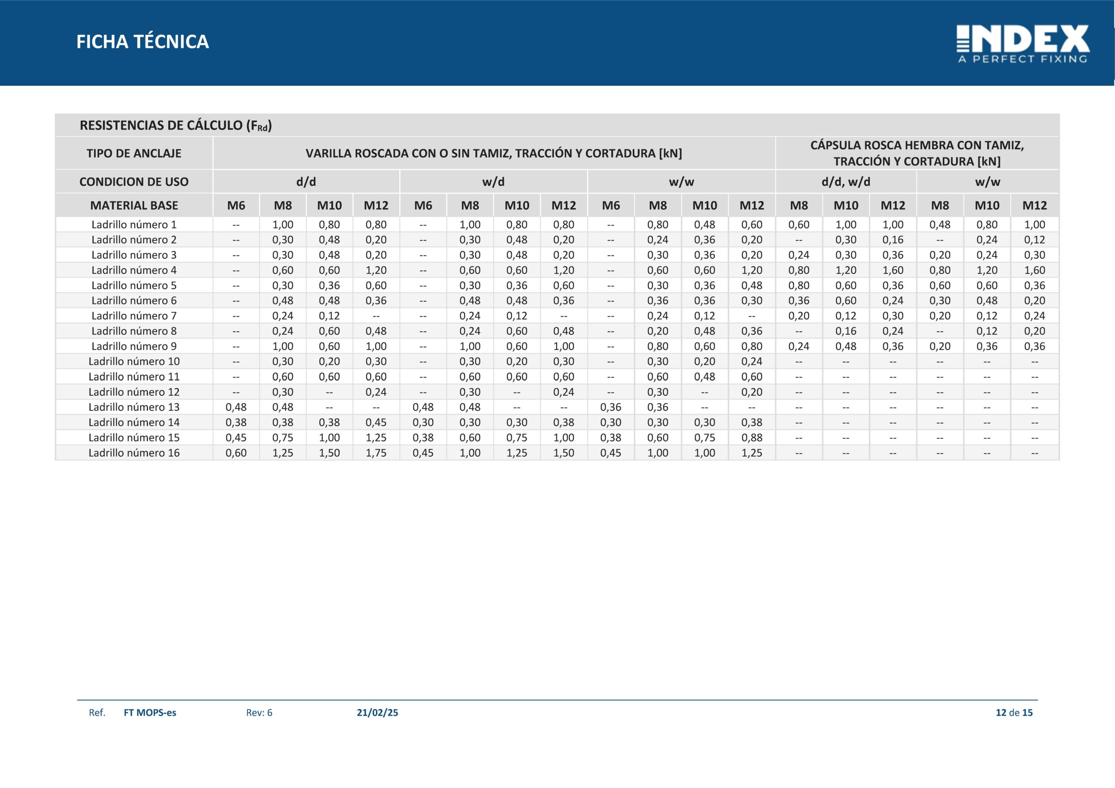Click the CONDICION DE USO header cell
Image resolution: width=1115 pixels, height=788 pixels.
click(134, 182)
